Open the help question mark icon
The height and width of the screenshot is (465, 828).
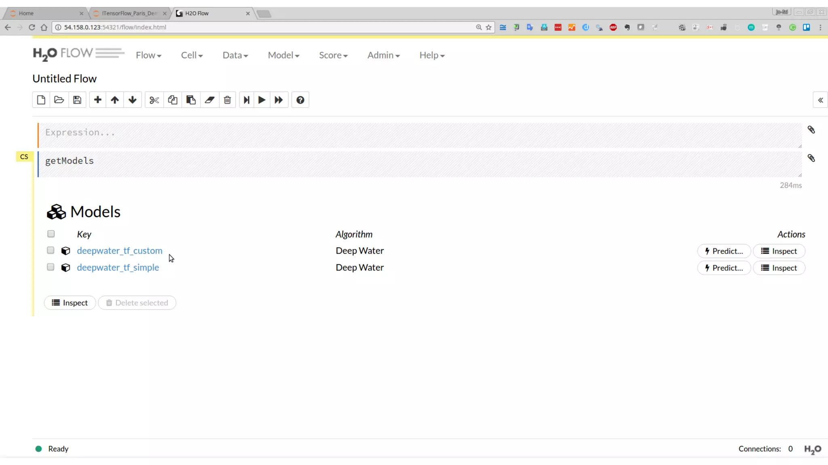(300, 100)
